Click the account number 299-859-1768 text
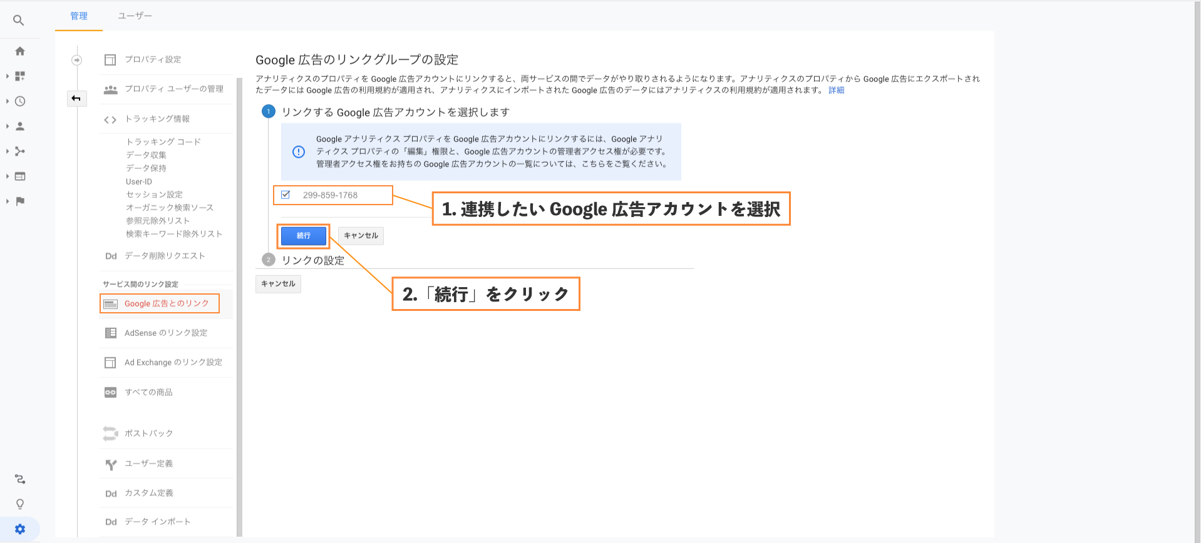 pos(330,195)
